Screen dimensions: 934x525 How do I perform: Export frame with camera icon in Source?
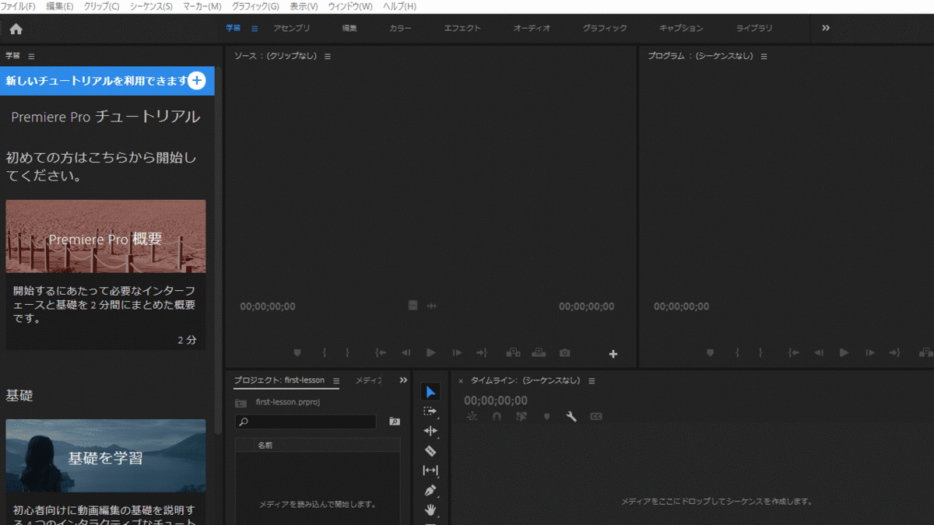point(564,353)
